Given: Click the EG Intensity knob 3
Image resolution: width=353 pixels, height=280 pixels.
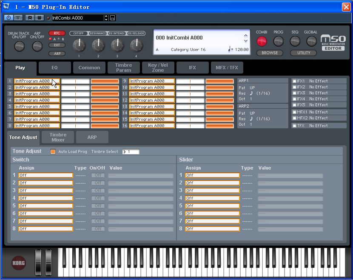Looking at the screenshot, I should [x=117, y=45].
